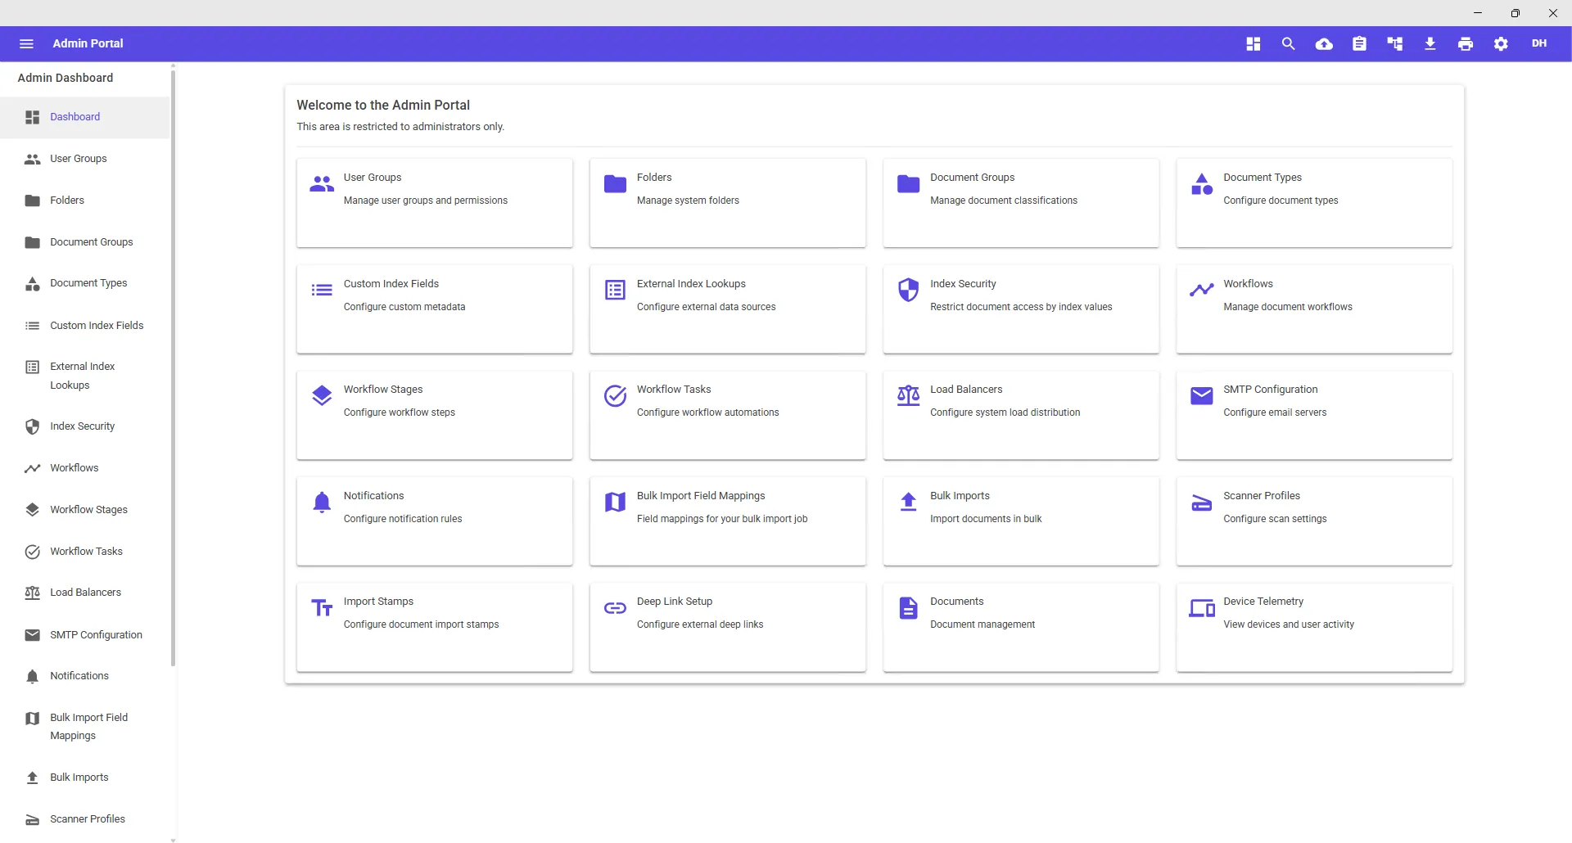
Task: Open Workflows in the sidebar
Action: click(x=85, y=468)
